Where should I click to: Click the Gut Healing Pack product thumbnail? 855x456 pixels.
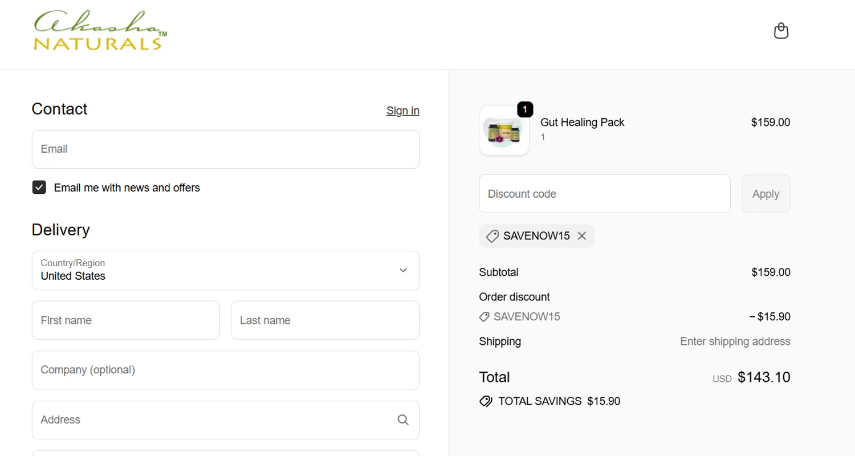click(x=504, y=131)
